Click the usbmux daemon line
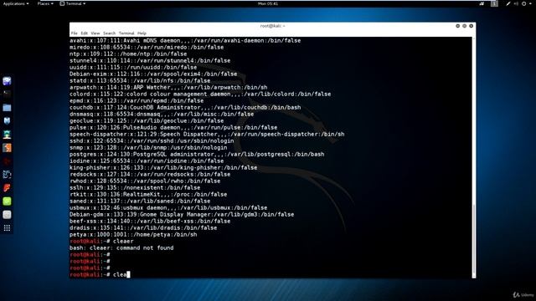The width and height of the screenshot is (536, 301). pyautogui.click(x=168, y=208)
